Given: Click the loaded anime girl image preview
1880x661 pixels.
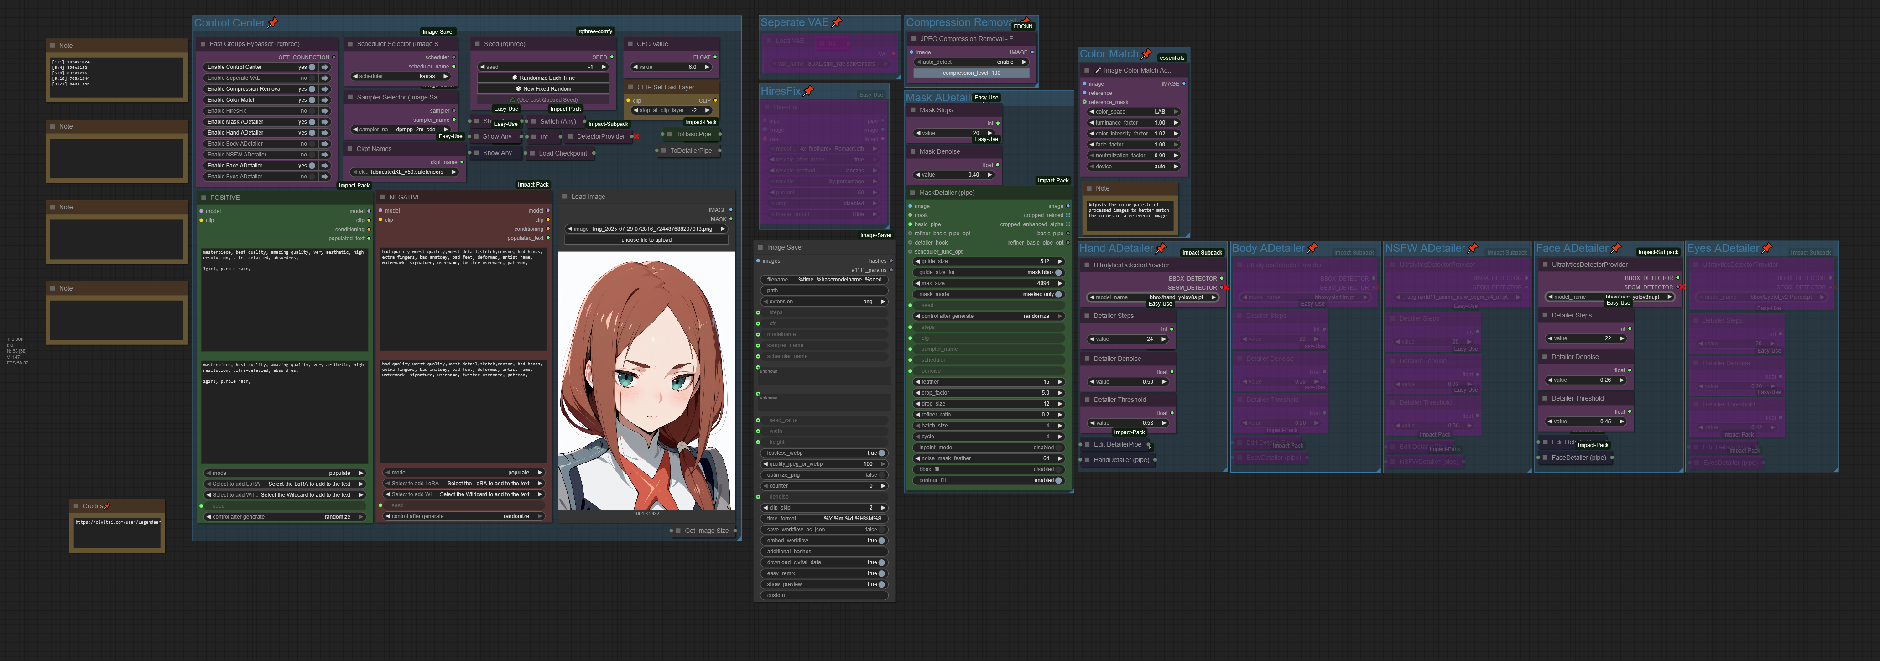Looking at the screenshot, I should pos(646,381).
